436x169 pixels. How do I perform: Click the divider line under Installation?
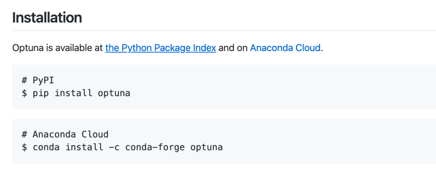pyautogui.click(x=218, y=30)
